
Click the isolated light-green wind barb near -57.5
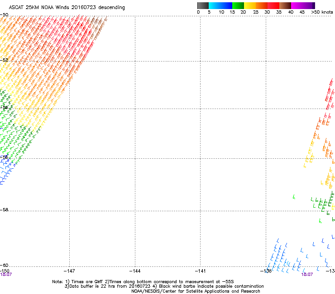click(x=294, y=197)
